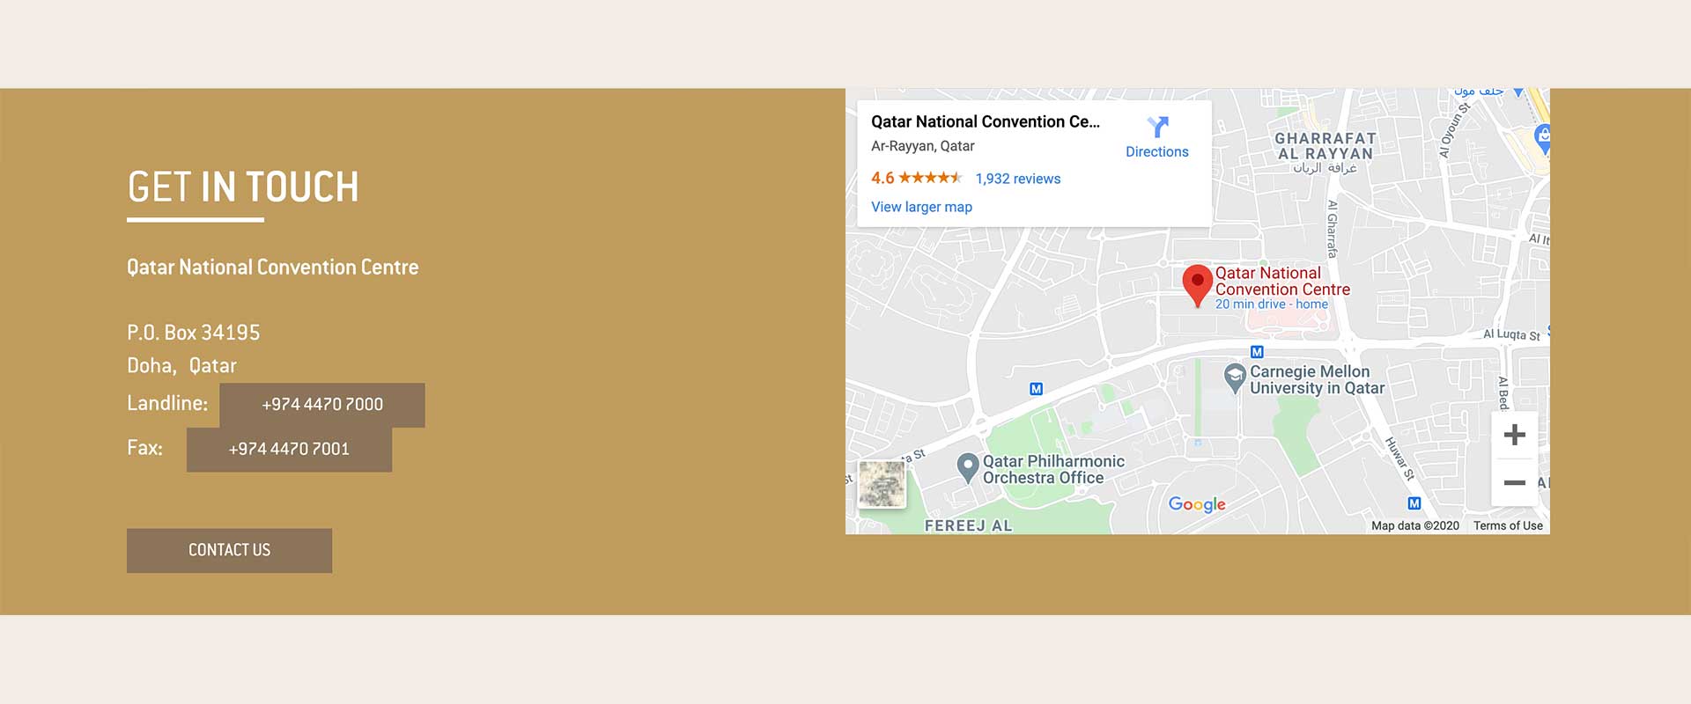Open View larger map link
The image size is (1691, 704).
(x=921, y=207)
